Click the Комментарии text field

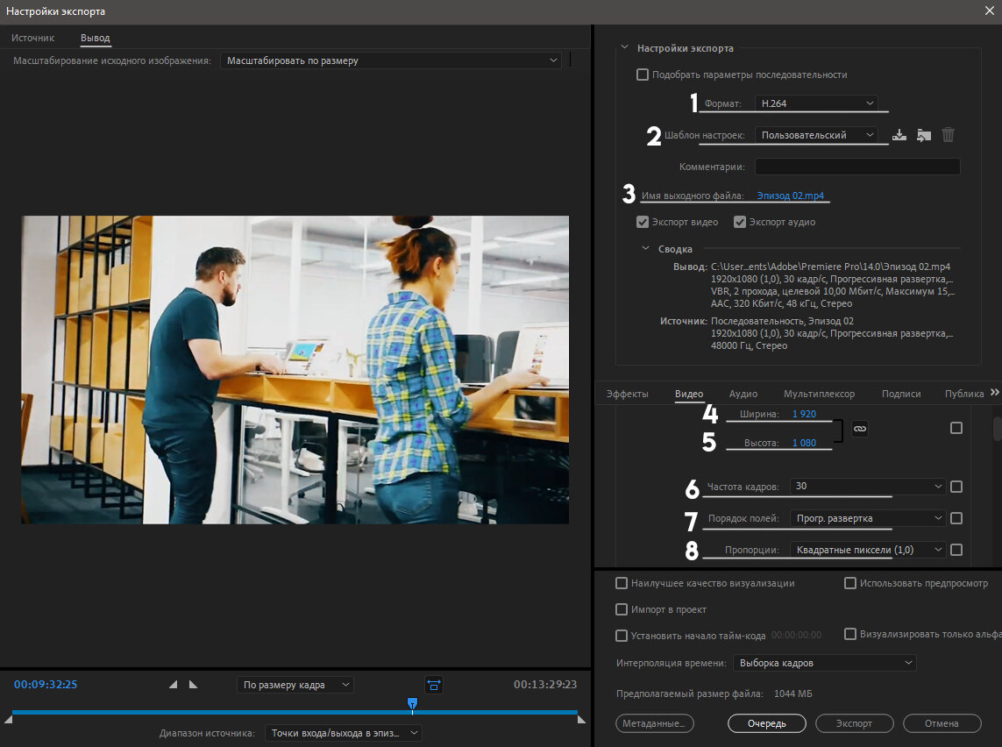[x=856, y=167]
